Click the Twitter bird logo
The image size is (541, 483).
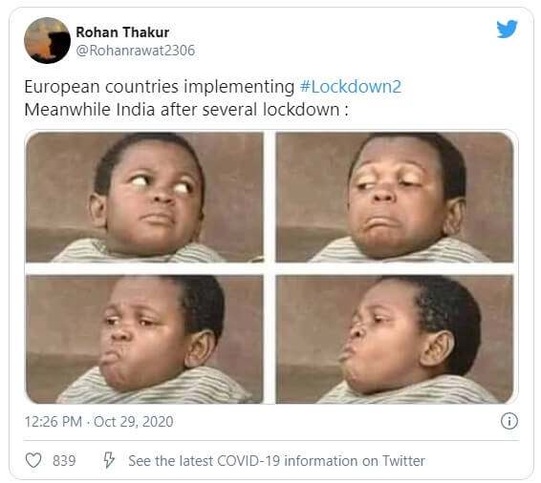pos(507,29)
